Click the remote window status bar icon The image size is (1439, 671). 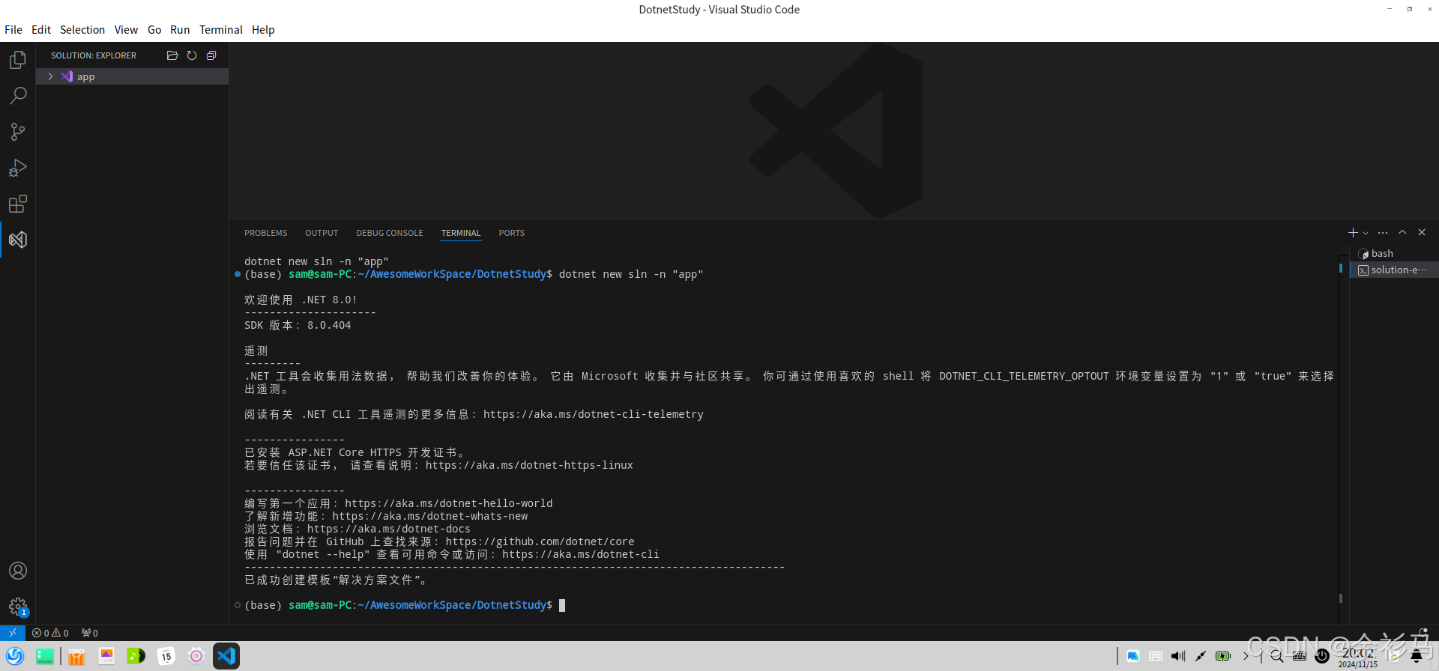click(x=13, y=633)
